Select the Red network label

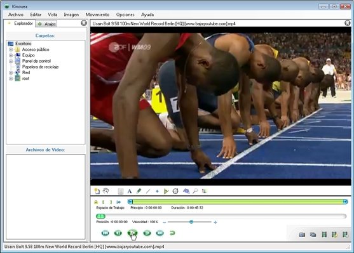point(26,73)
